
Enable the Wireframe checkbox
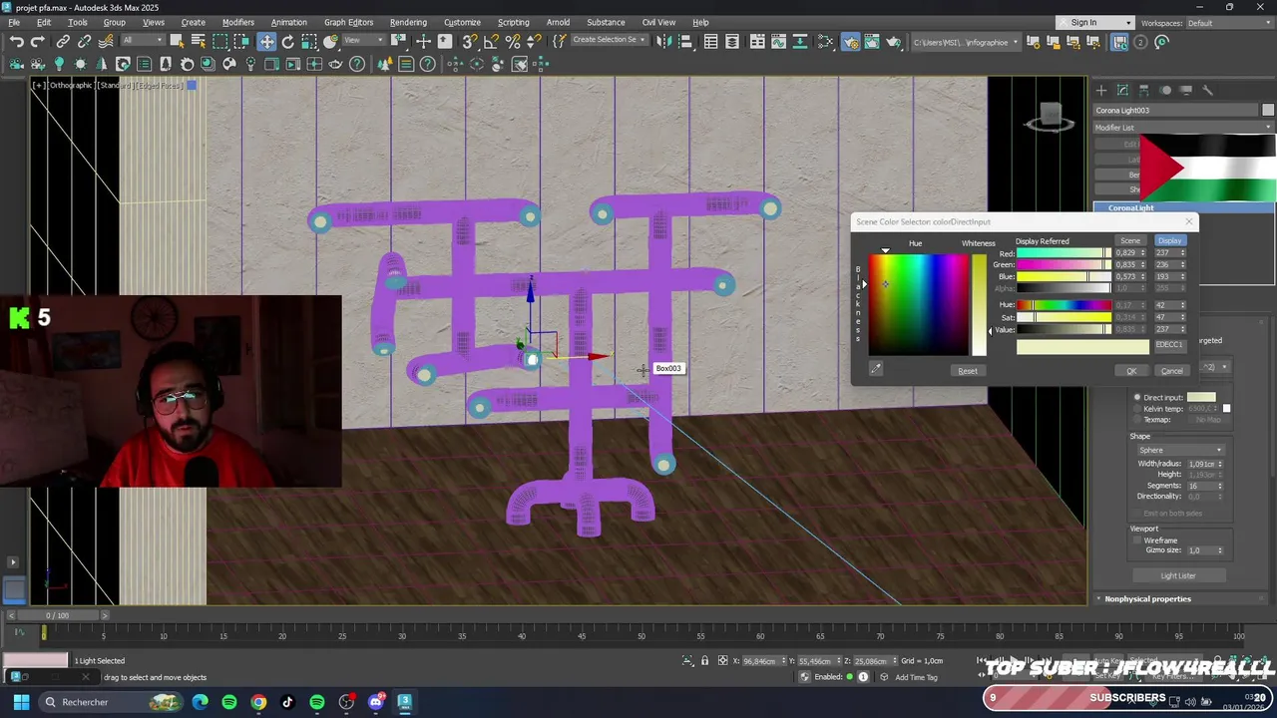pos(1137,540)
